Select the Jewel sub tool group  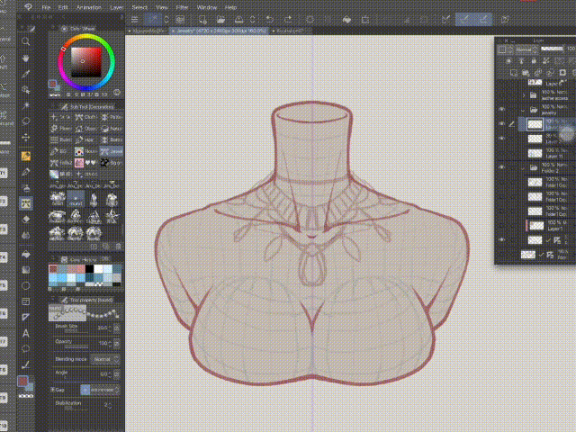[x=112, y=151]
